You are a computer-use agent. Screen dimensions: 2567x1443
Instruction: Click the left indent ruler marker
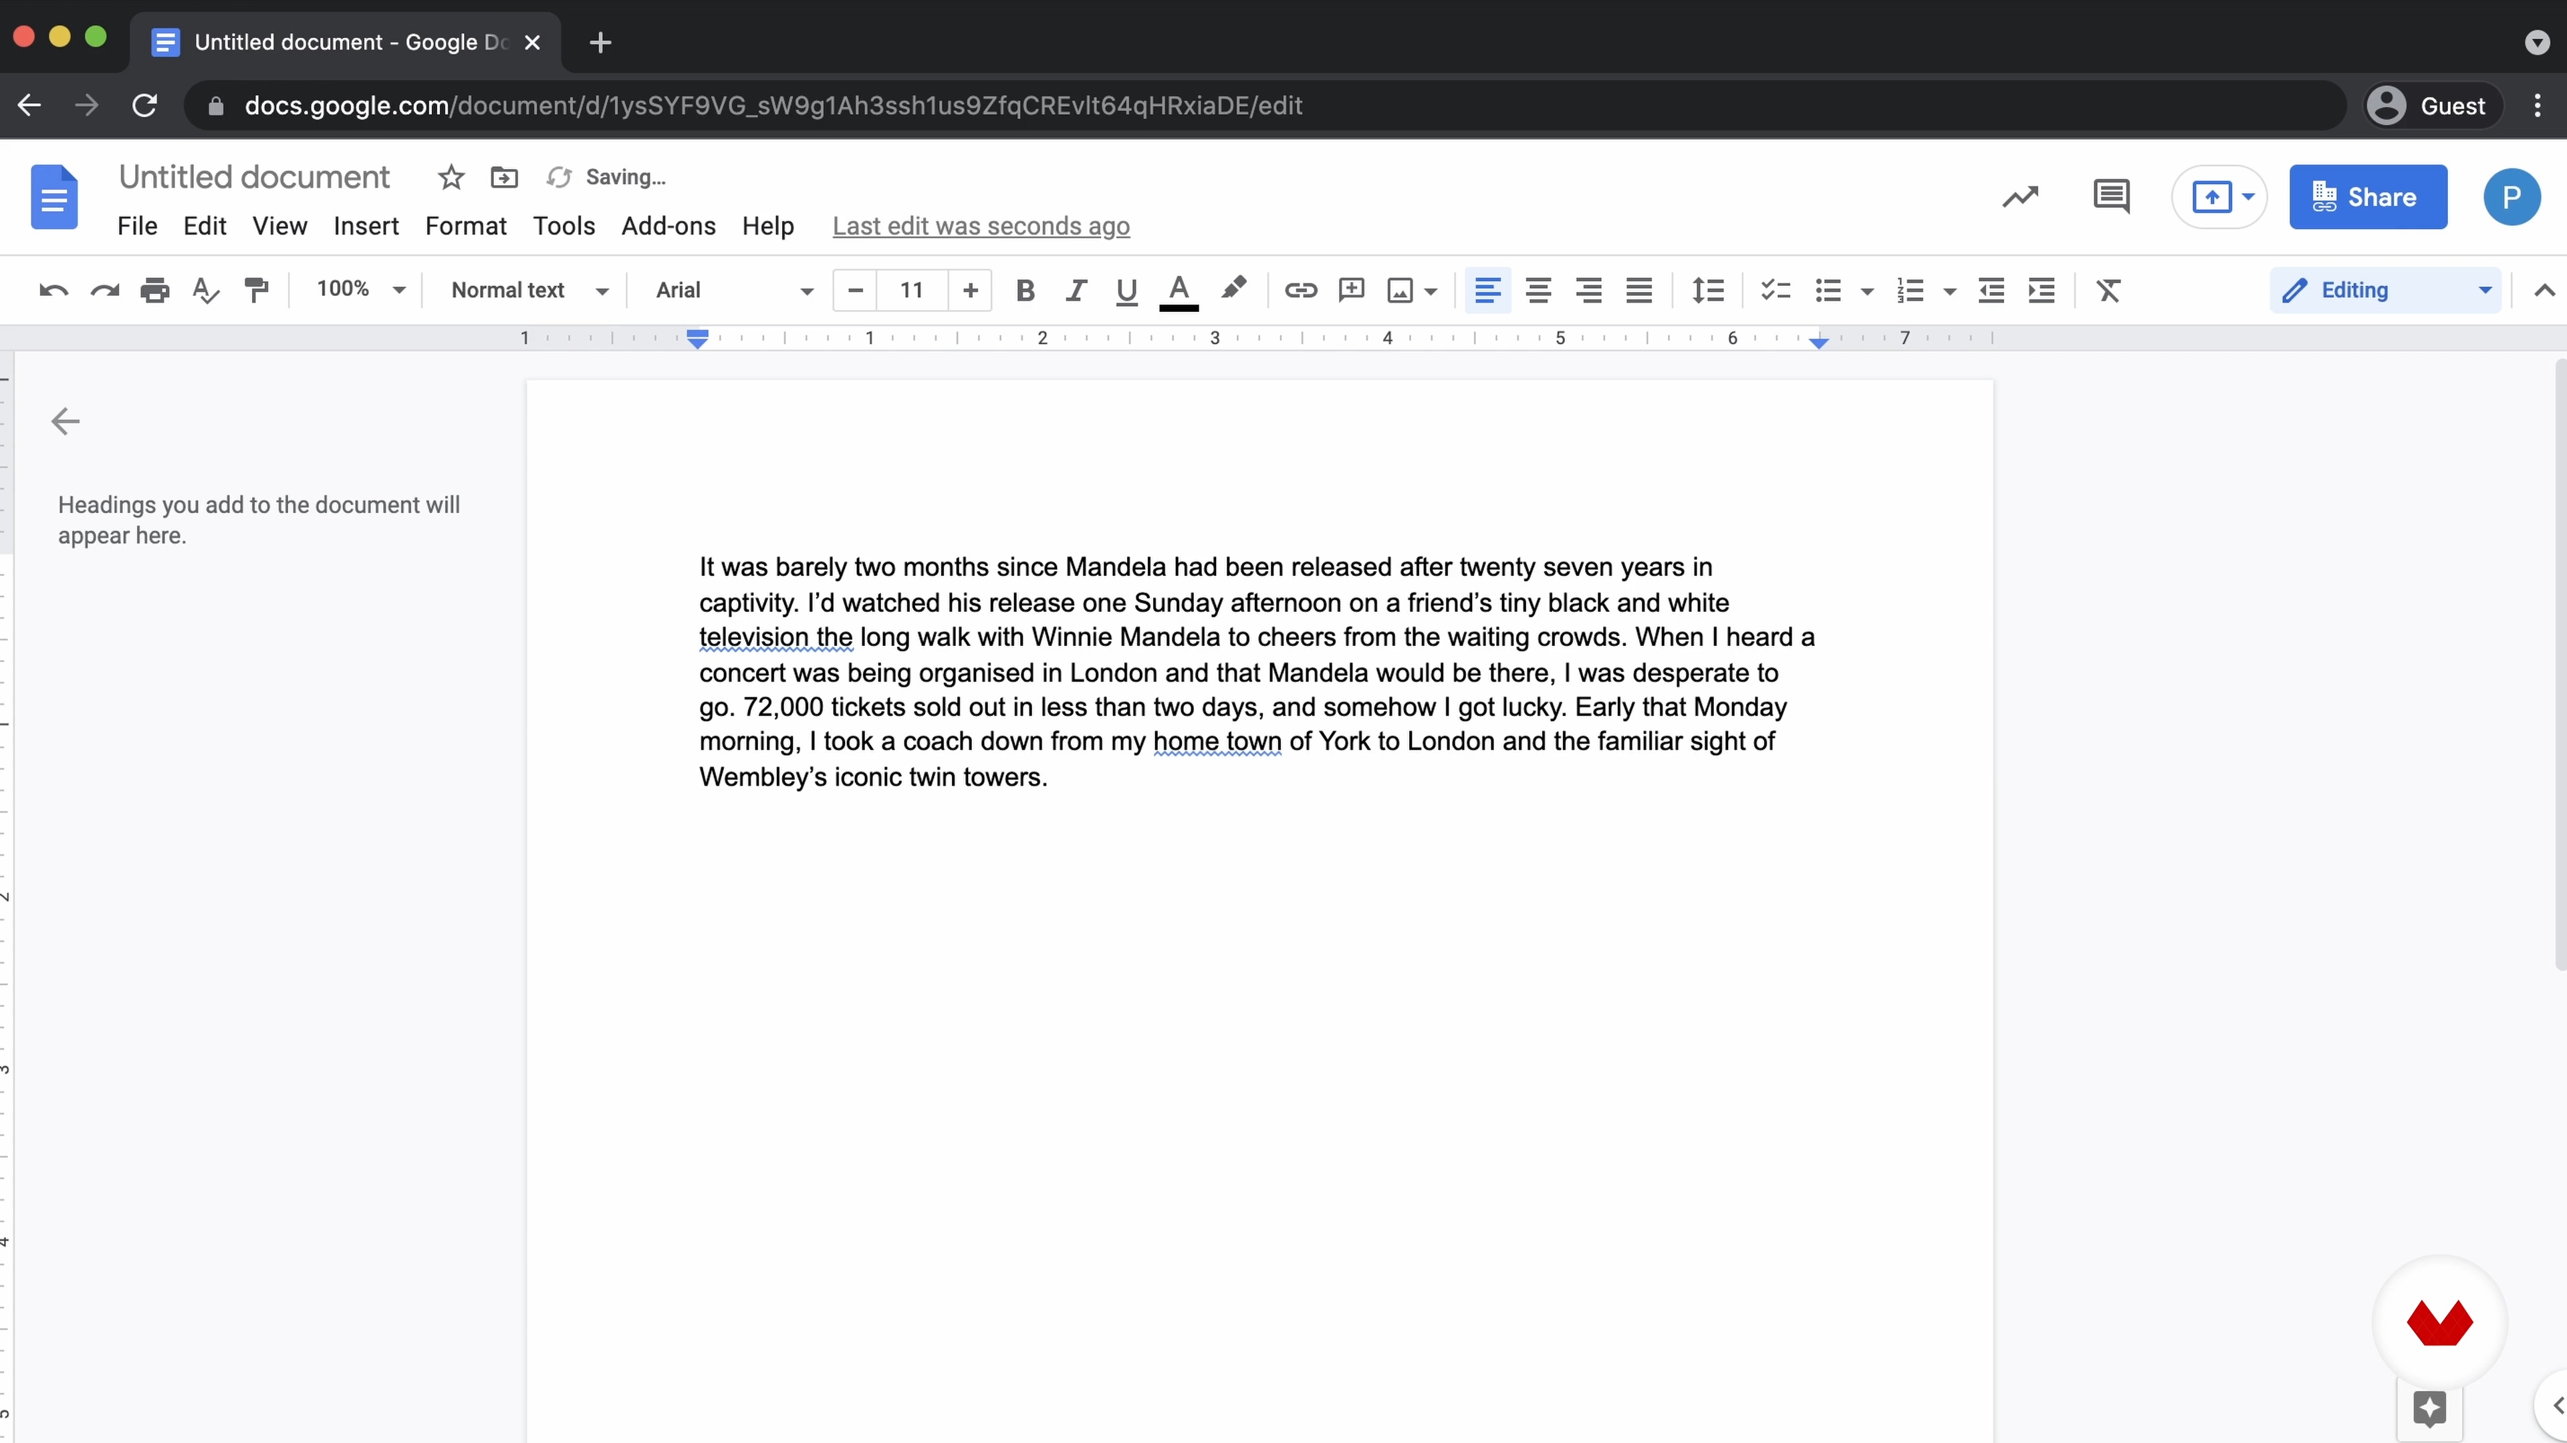coord(697,339)
